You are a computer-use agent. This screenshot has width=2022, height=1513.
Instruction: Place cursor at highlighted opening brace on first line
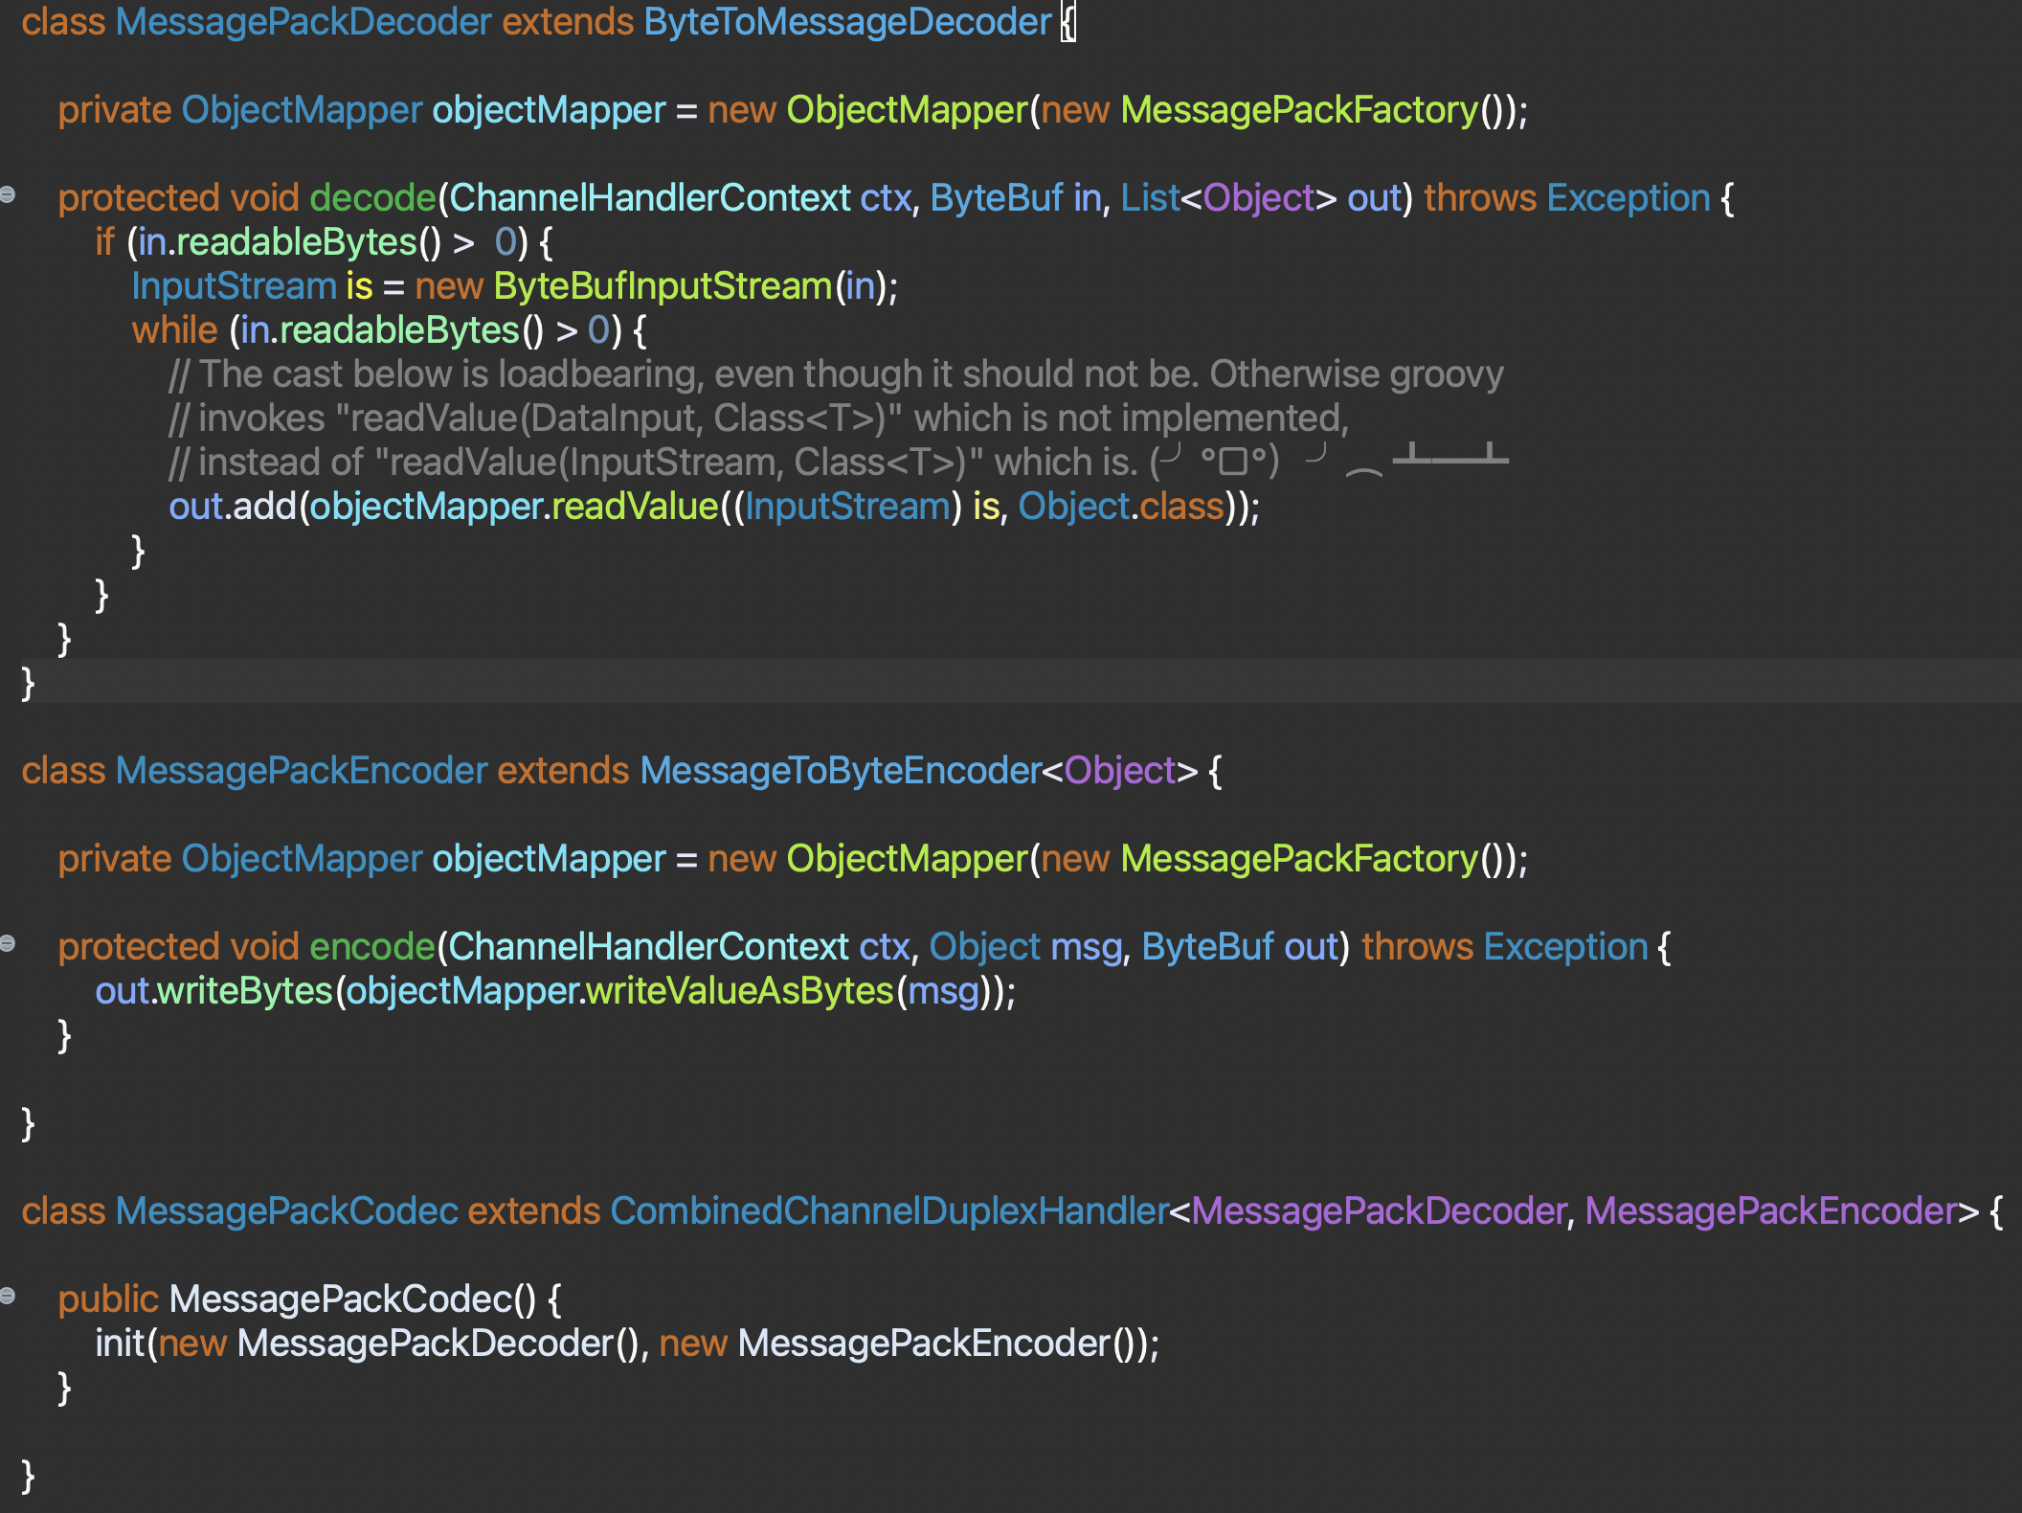pos(1067,22)
